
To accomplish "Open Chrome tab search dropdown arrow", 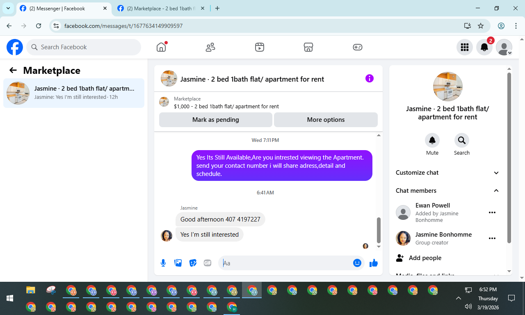I will click(8, 8).
